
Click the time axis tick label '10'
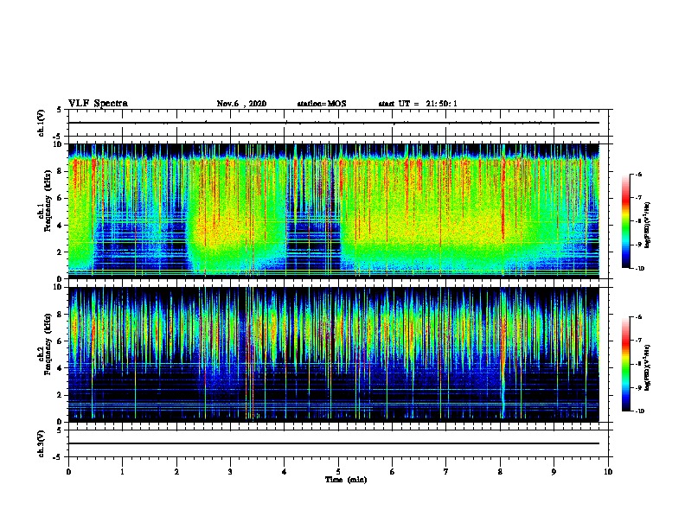608,472
